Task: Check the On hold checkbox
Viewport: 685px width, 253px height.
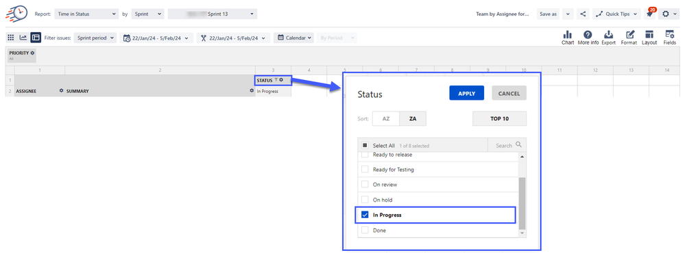Action: (365, 200)
